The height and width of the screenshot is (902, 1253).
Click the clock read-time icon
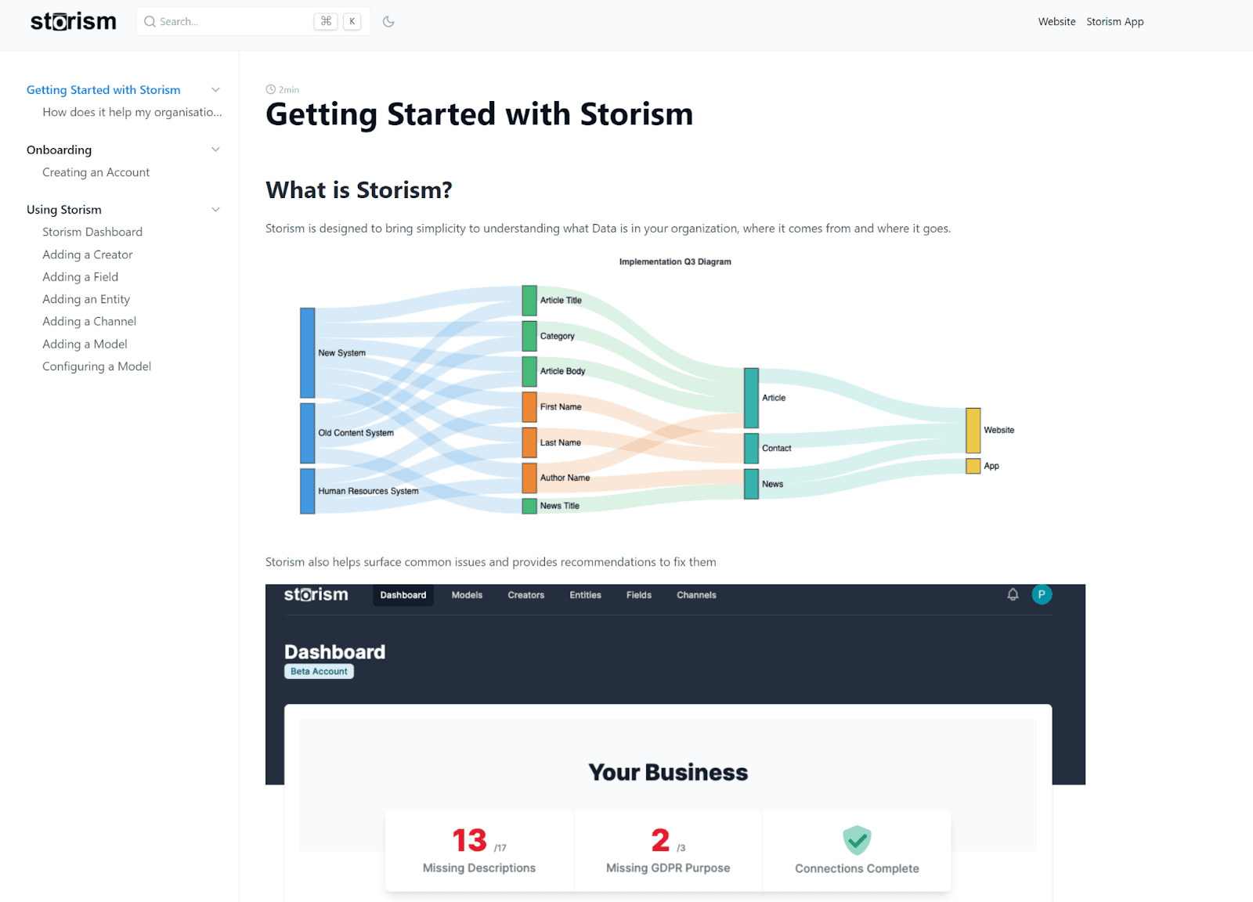[x=270, y=90]
